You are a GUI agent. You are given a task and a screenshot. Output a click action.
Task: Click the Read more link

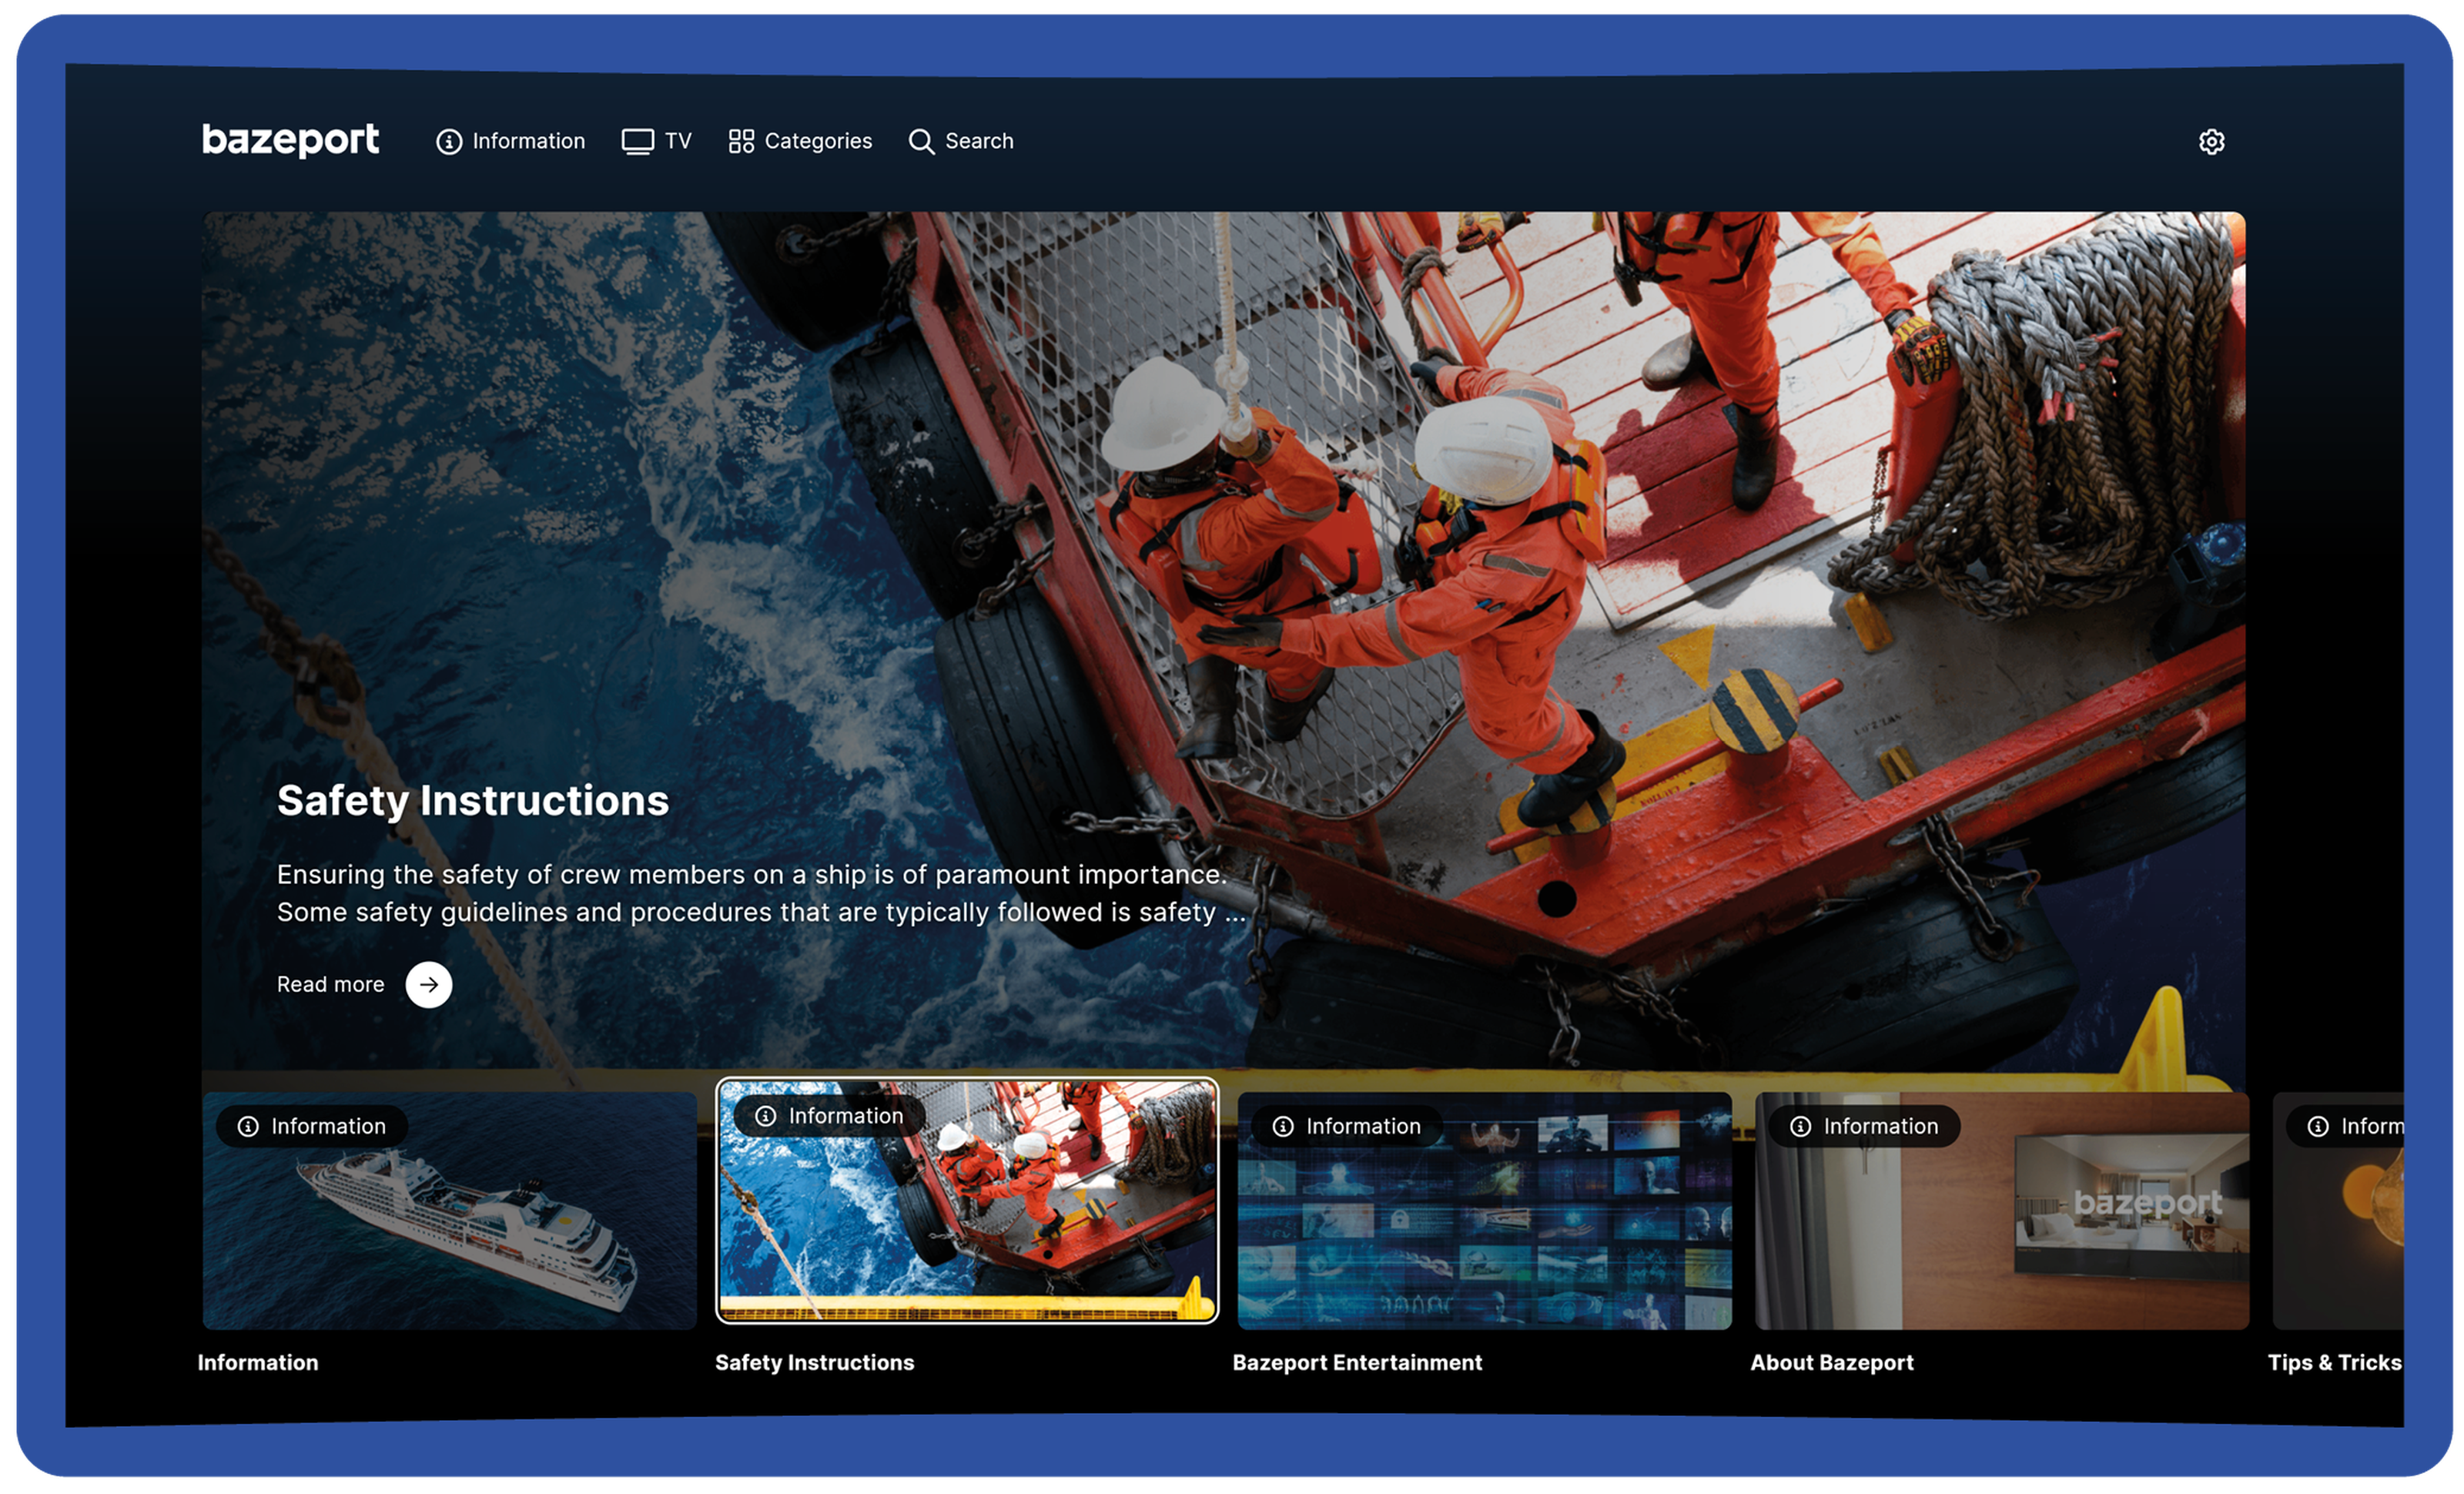coord(331,984)
